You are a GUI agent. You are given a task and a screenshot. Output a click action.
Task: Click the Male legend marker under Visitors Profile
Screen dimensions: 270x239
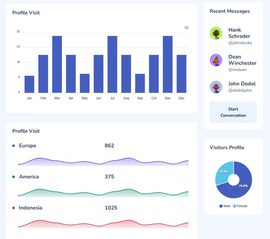coord(220,206)
